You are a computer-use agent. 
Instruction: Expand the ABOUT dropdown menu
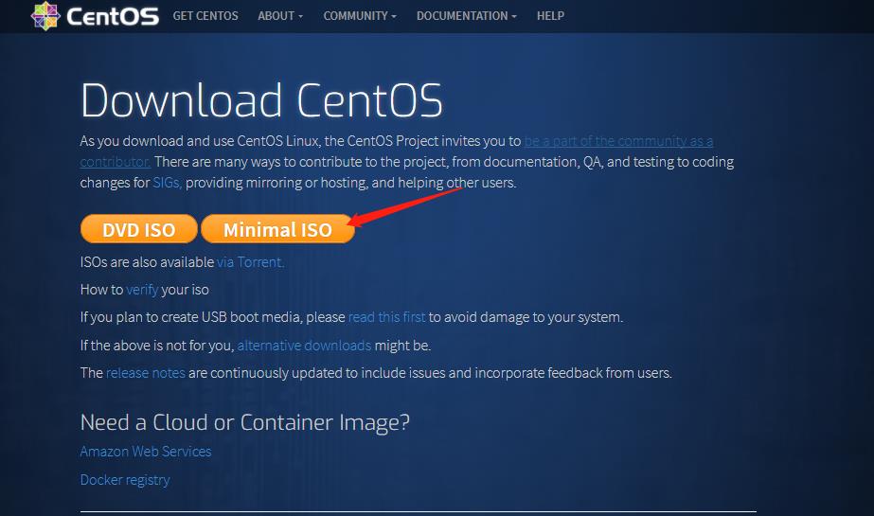pyautogui.click(x=280, y=16)
